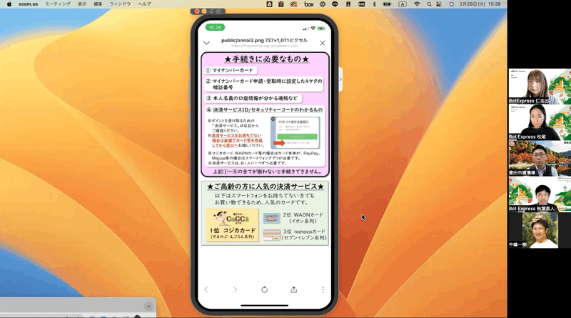
Task: Open the 表示 menu
Action: point(82,4)
